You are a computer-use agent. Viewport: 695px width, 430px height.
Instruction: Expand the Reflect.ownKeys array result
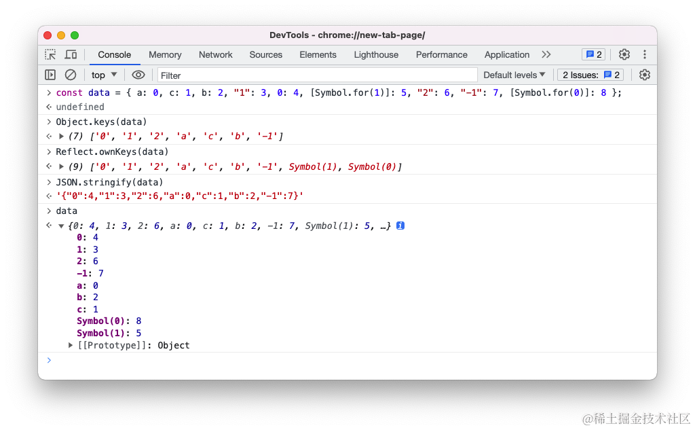pos(62,166)
